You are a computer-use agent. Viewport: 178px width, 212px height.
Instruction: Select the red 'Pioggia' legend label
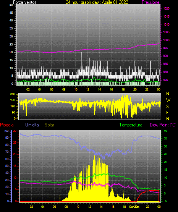[x=7, y=125]
